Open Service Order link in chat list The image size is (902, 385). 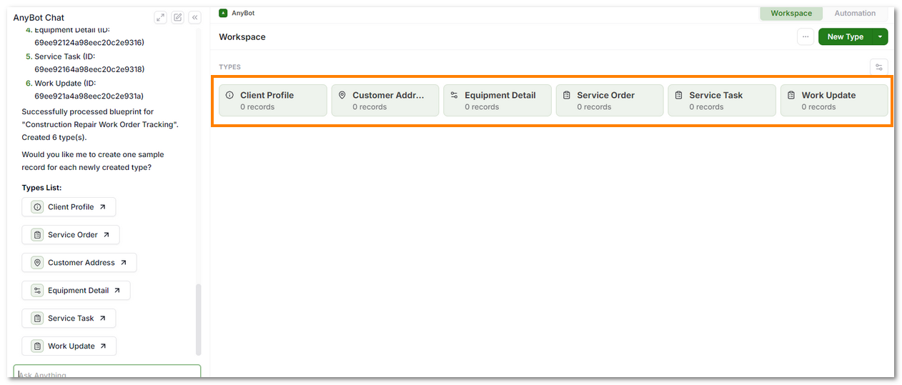pyautogui.click(x=71, y=235)
